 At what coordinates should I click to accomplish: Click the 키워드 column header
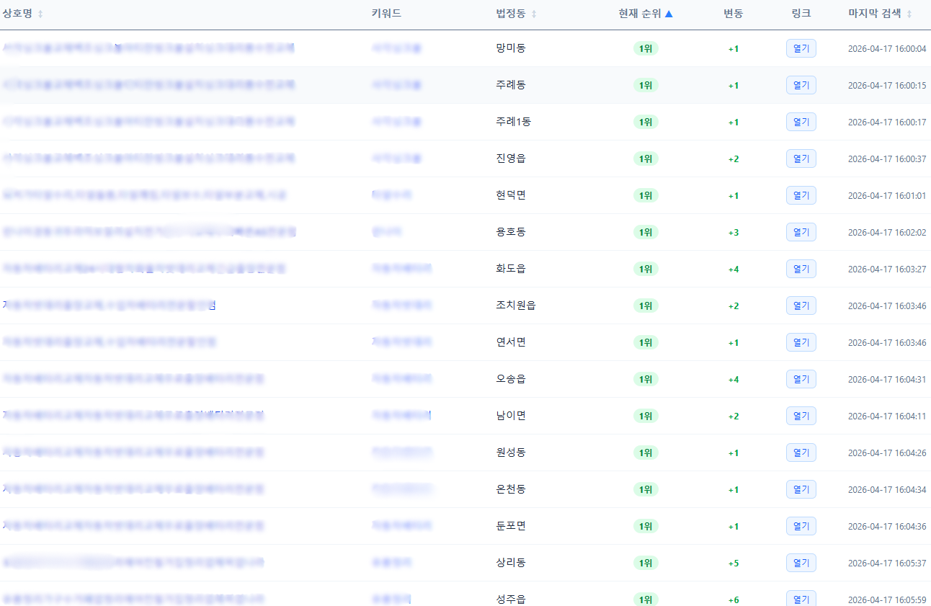[386, 14]
